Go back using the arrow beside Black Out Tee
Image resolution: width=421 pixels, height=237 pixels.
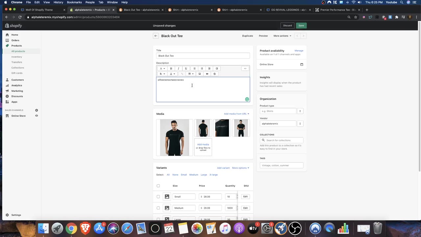pyautogui.click(x=156, y=36)
